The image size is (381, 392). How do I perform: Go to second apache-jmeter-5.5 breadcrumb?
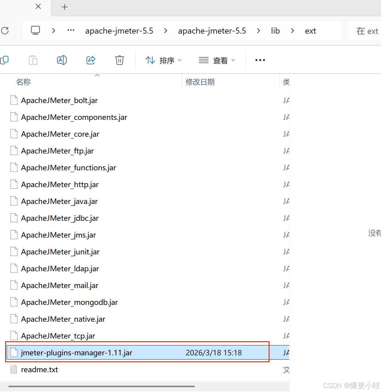tap(212, 31)
